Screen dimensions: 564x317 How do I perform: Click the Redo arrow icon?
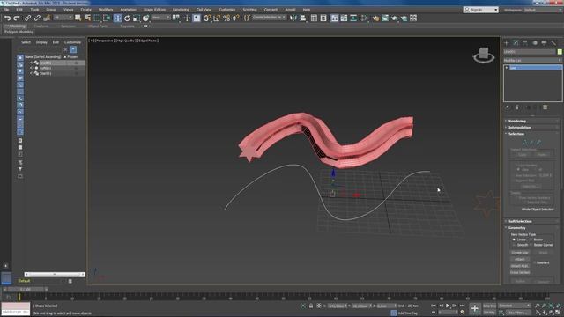coord(17,18)
